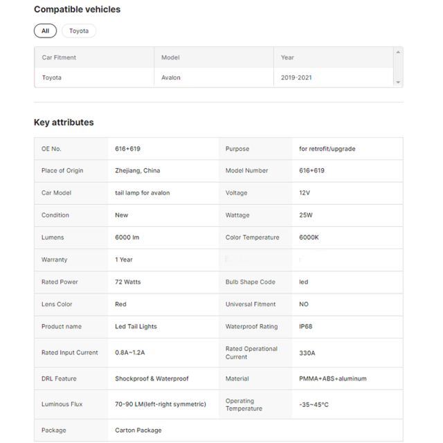Click the Carton Package value
This screenshot has height=443, width=443.
138,431
